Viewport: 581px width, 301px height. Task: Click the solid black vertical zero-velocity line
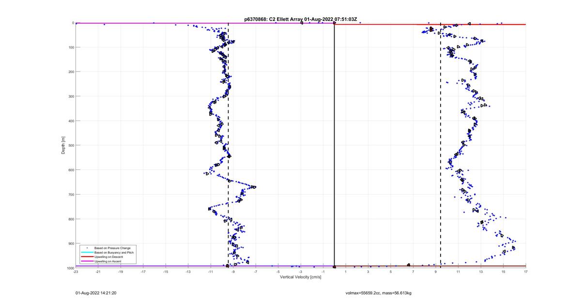pos(335,145)
